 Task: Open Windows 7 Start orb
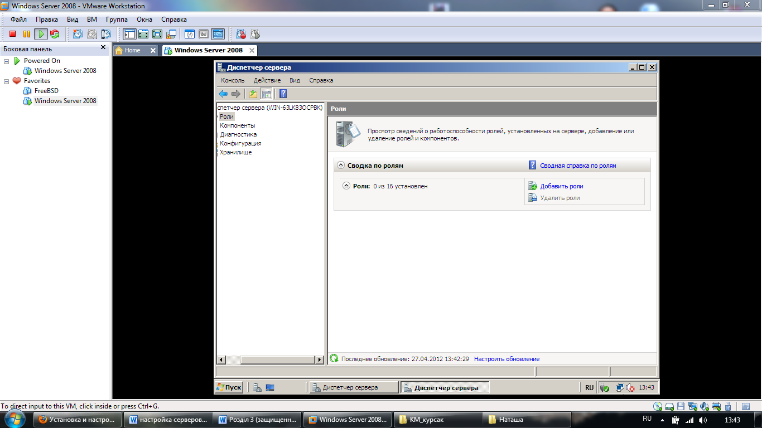point(15,419)
